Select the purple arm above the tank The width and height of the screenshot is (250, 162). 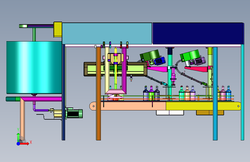point(40,26)
